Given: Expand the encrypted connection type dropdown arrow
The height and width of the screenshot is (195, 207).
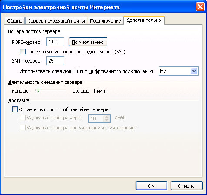Looking at the screenshot, I should coord(194,71).
